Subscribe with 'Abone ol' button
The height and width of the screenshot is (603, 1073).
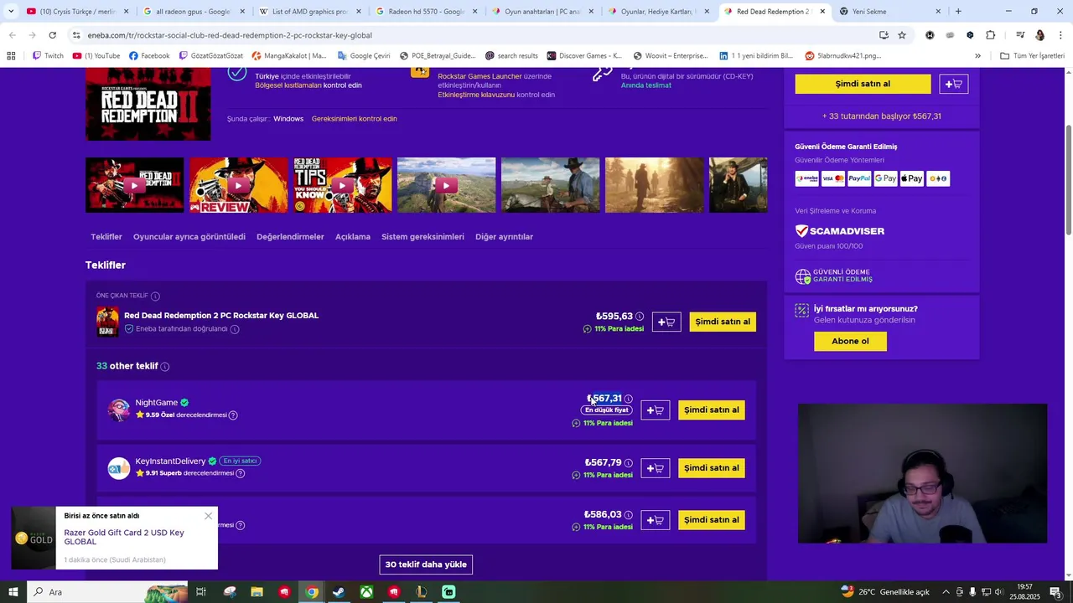850,341
